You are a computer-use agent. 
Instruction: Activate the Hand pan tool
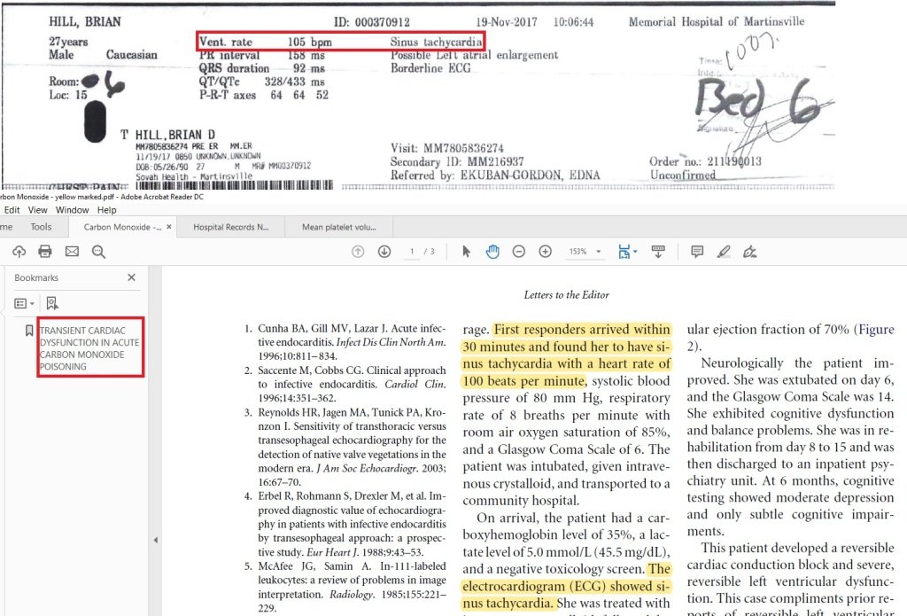point(492,251)
